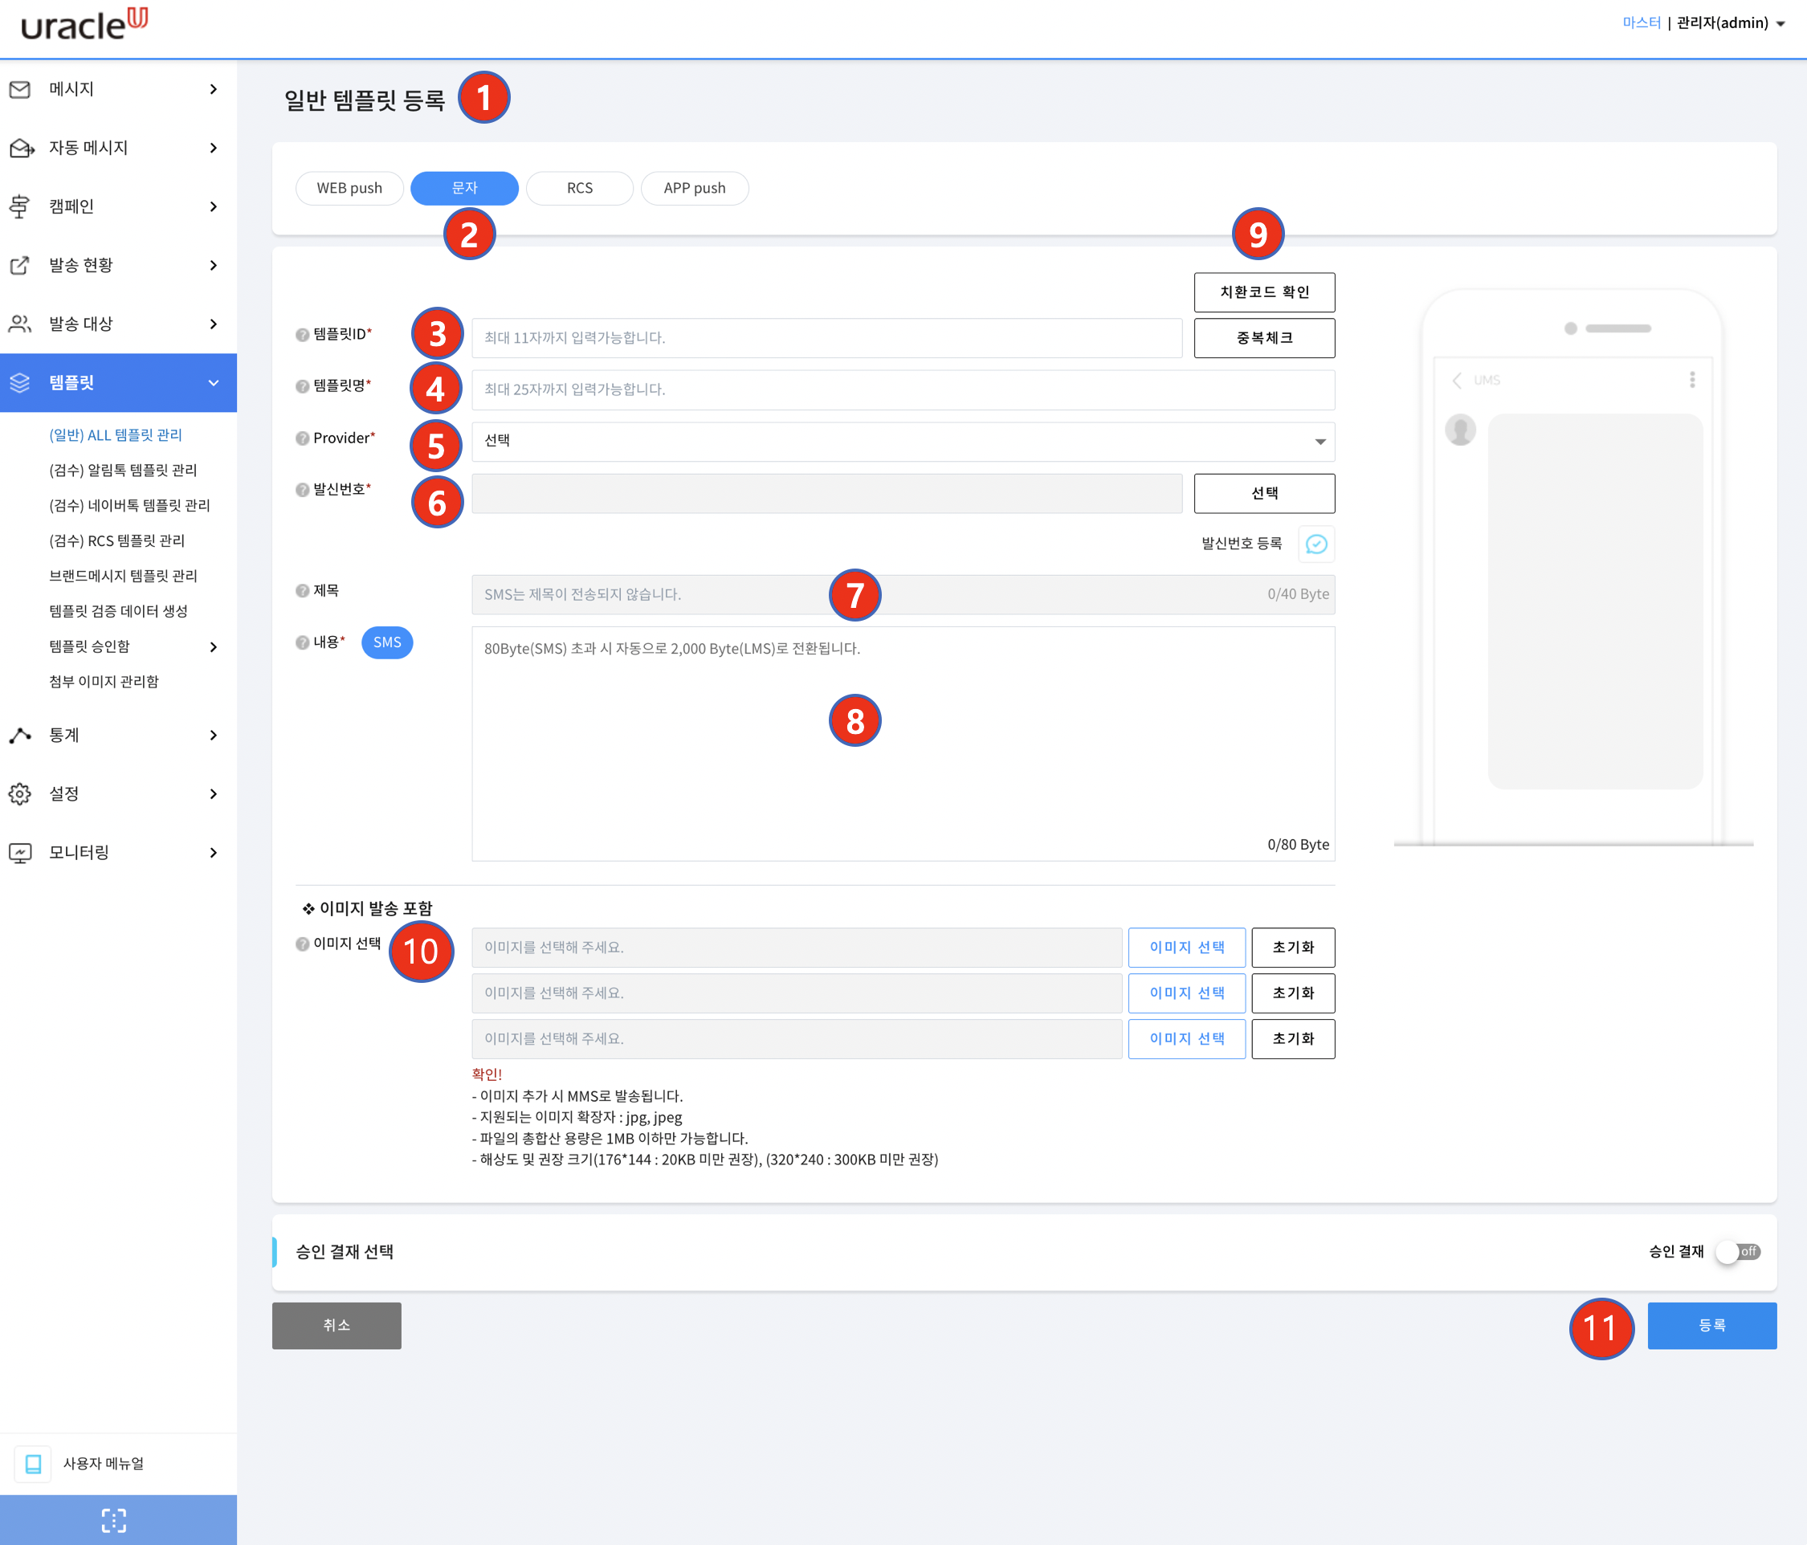The image size is (1807, 1545).
Task: Open 사용자 메뉴얼 book icon
Action: 33,1463
